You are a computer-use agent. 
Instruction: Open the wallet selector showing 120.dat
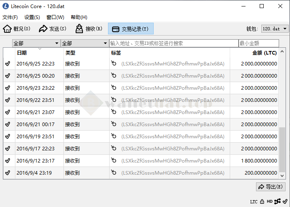pos(274,29)
